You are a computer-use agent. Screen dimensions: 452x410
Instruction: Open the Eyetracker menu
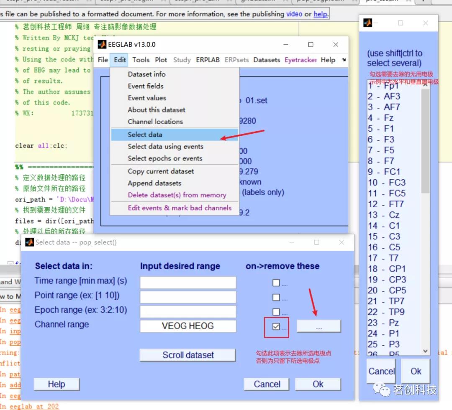tap(300, 60)
